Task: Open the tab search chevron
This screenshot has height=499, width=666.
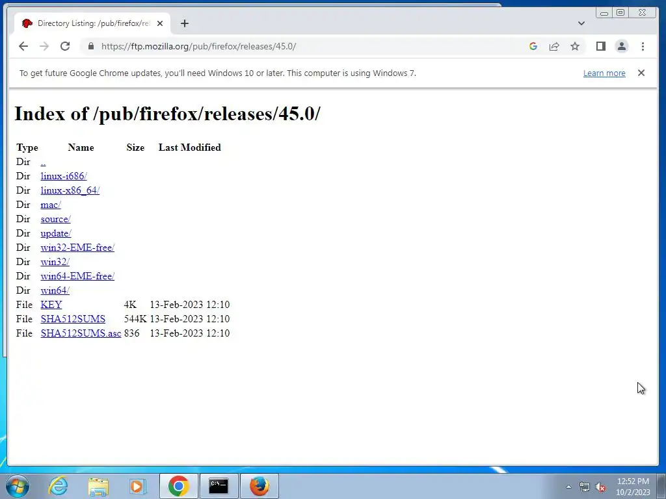Action: [x=581, y=23]
